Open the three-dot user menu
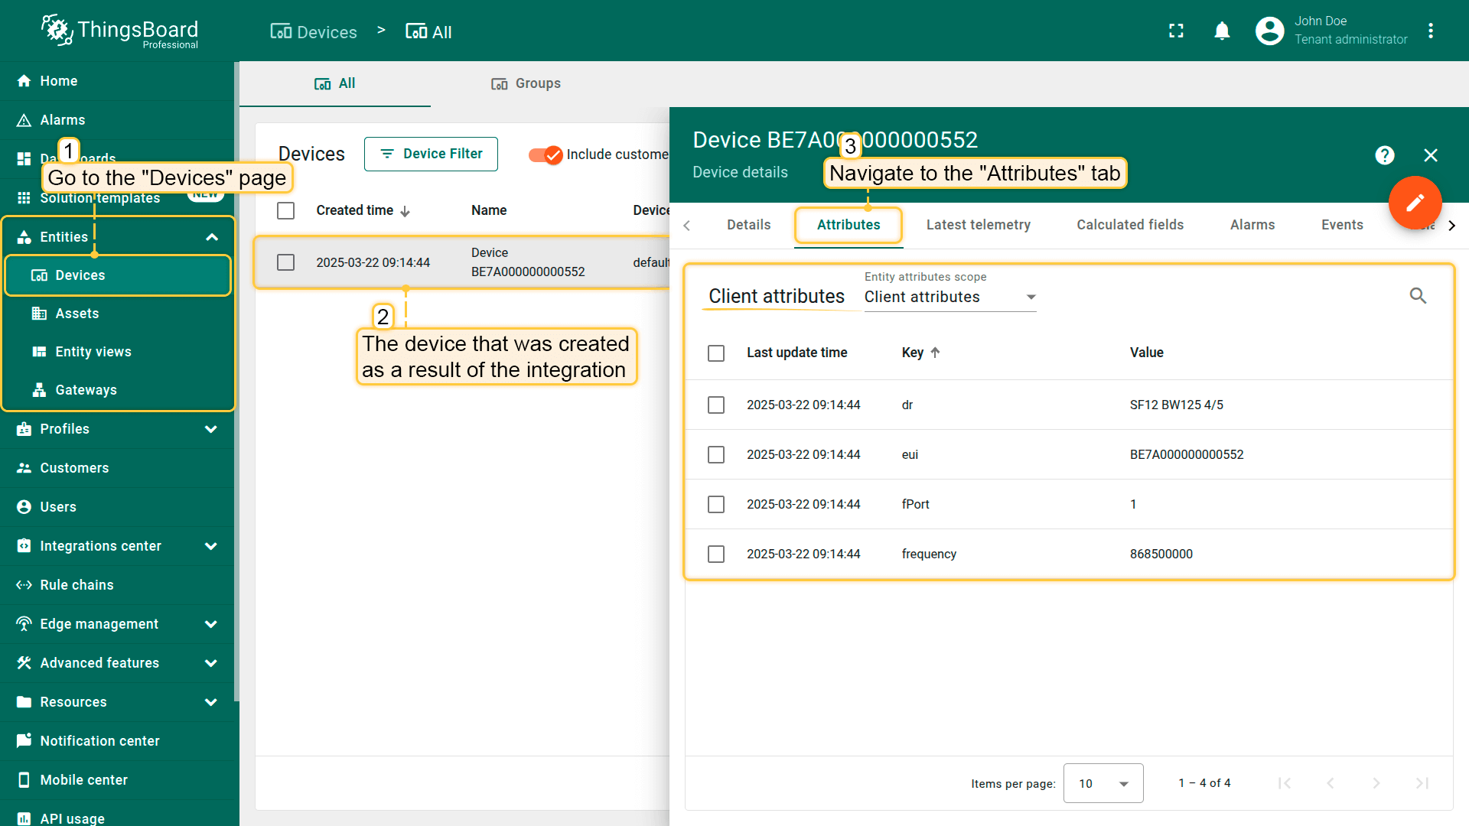The height and width of the screenshot is (826, 1469). tap(1431, 31)
